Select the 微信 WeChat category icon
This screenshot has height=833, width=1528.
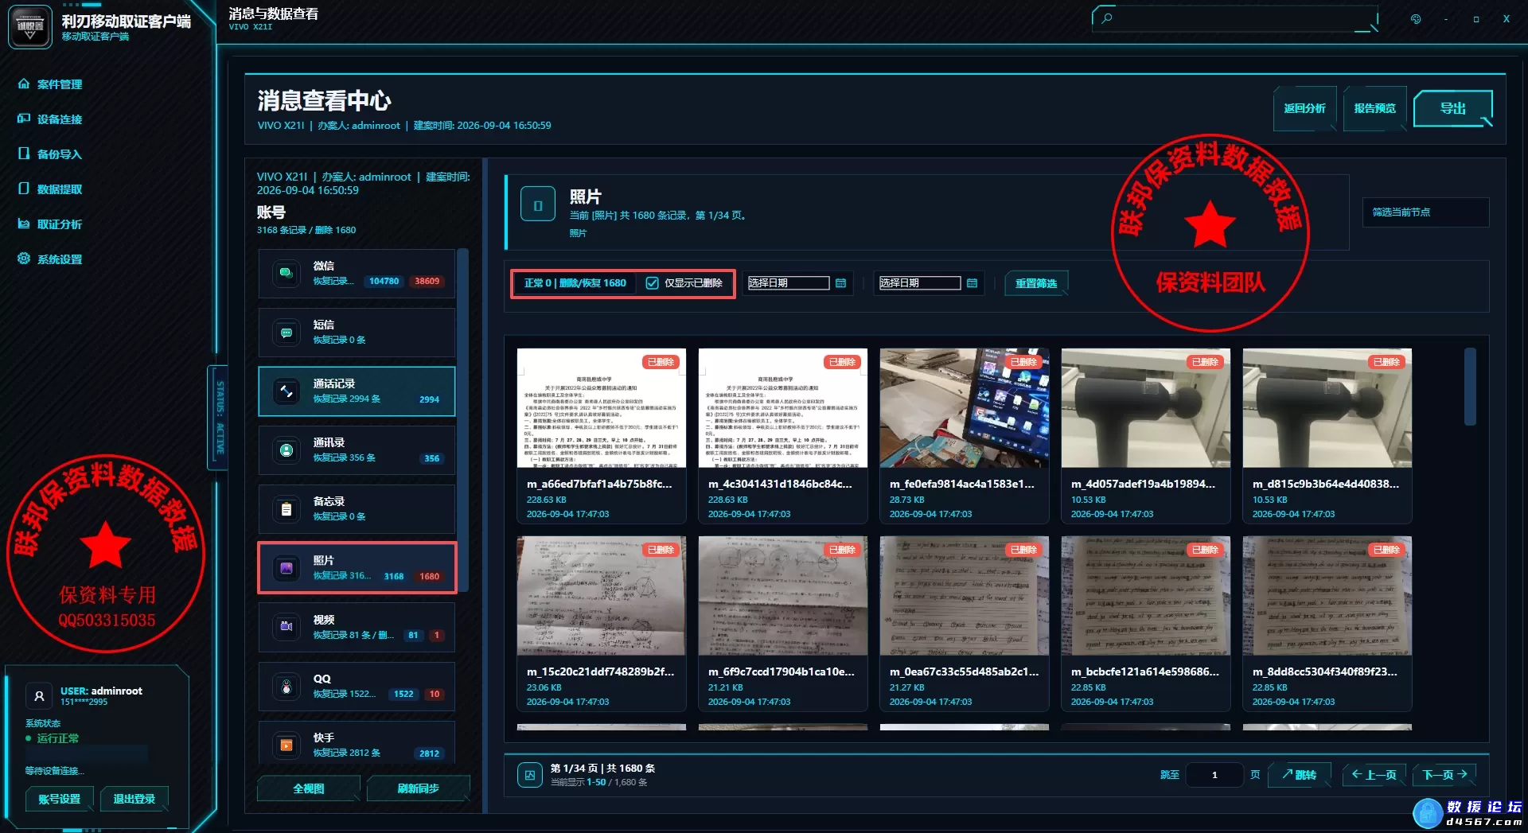(x=286, y=274)
